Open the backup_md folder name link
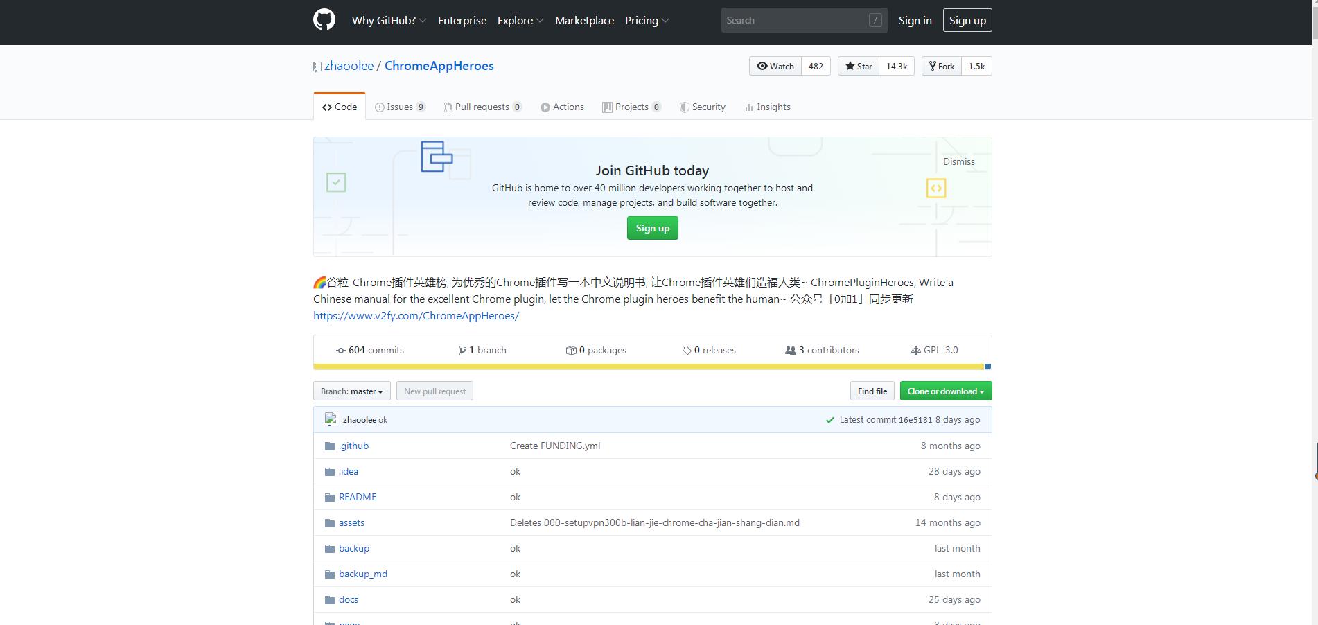 pos(363,574)
